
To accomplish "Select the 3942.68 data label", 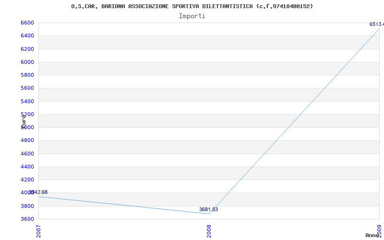I will tap(38, 192).
